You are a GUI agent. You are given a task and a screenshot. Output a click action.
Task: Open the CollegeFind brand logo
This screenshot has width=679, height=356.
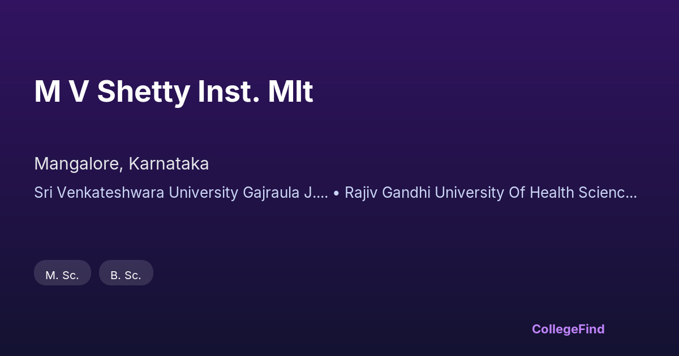pos(568,329)
